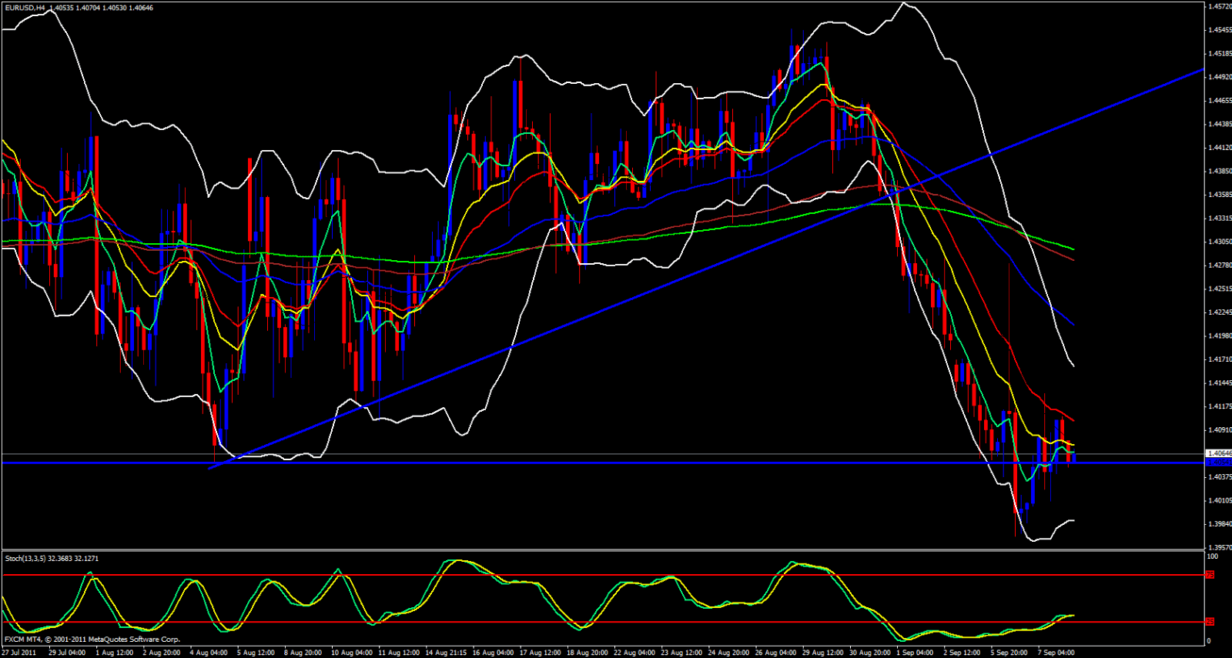
Task: Click the 2 Aug 20:00 time label
Action: (161, 653)
